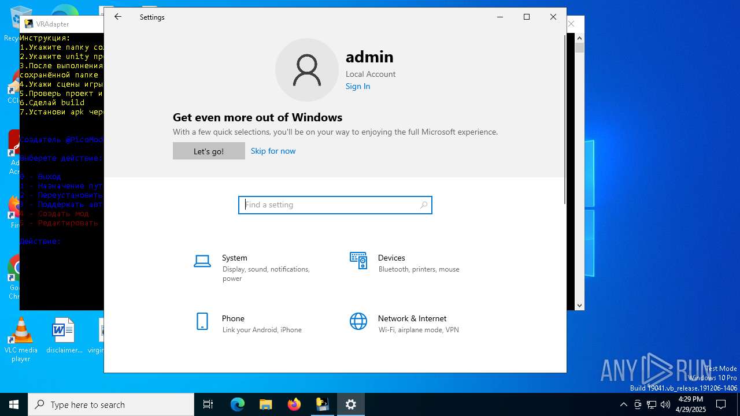Click the admin user avatar icon

[x=307, y=70]
